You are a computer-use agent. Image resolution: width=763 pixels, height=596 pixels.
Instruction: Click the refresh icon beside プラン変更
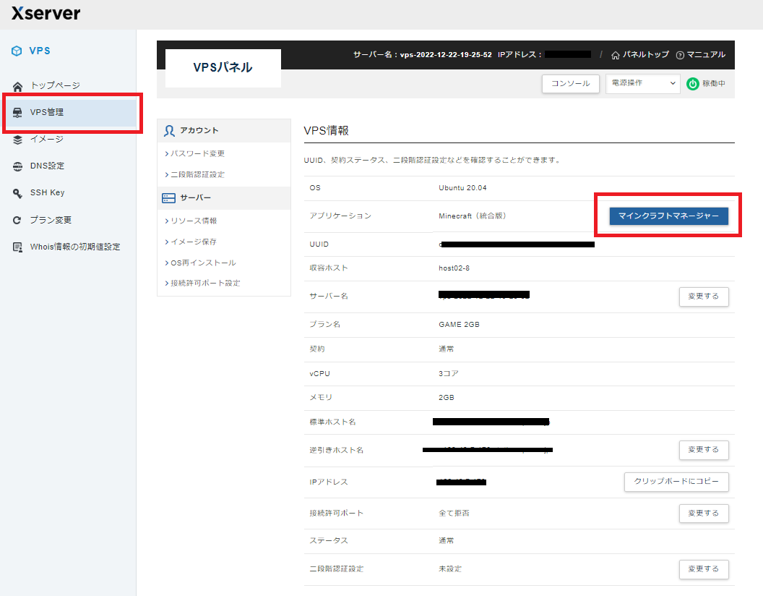coord(18,220)
